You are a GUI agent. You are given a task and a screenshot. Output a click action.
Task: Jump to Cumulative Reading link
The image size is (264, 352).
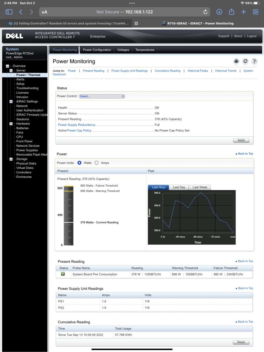tap(167, 71)
